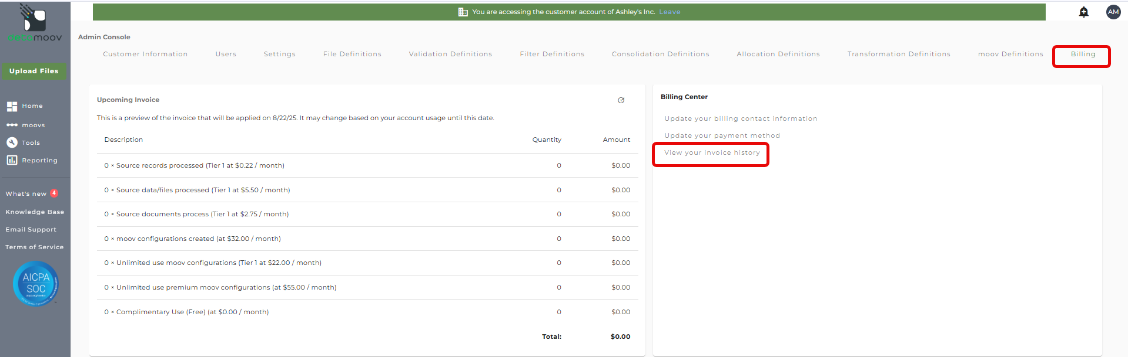Screen dimensions: 1128x357
Task: Click the moovs sidebar icon
Action: [x=12, y=125]
